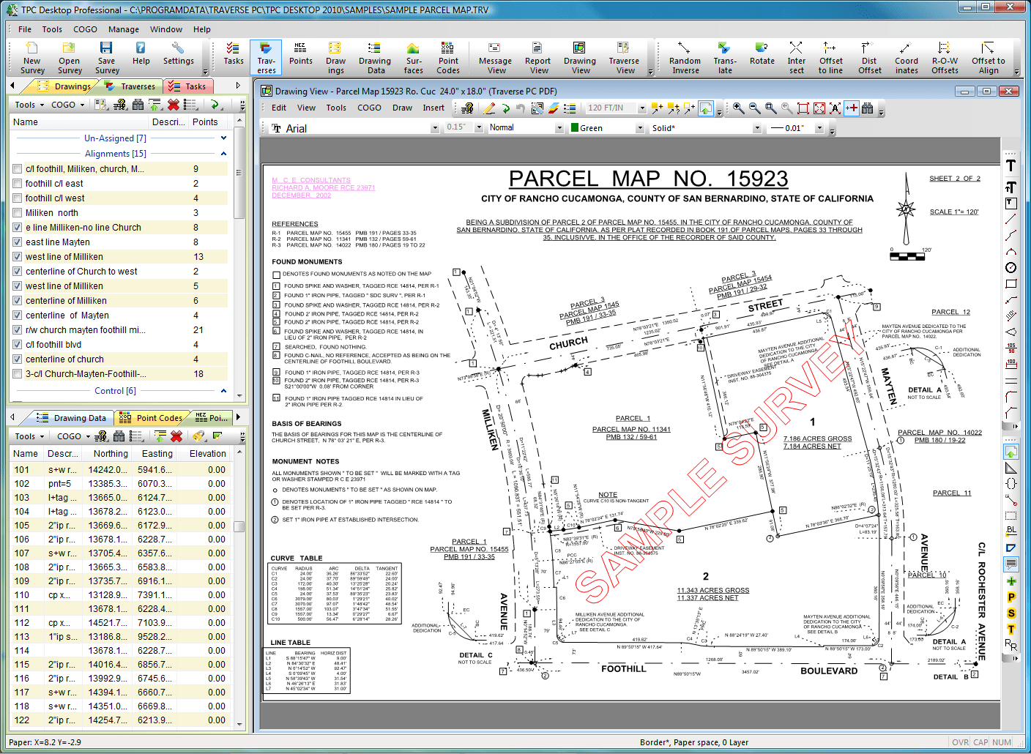Viewport: 1031px width, 754px height.
Task: Click the text size 0.15" field
Action: [x=459, y=127]
